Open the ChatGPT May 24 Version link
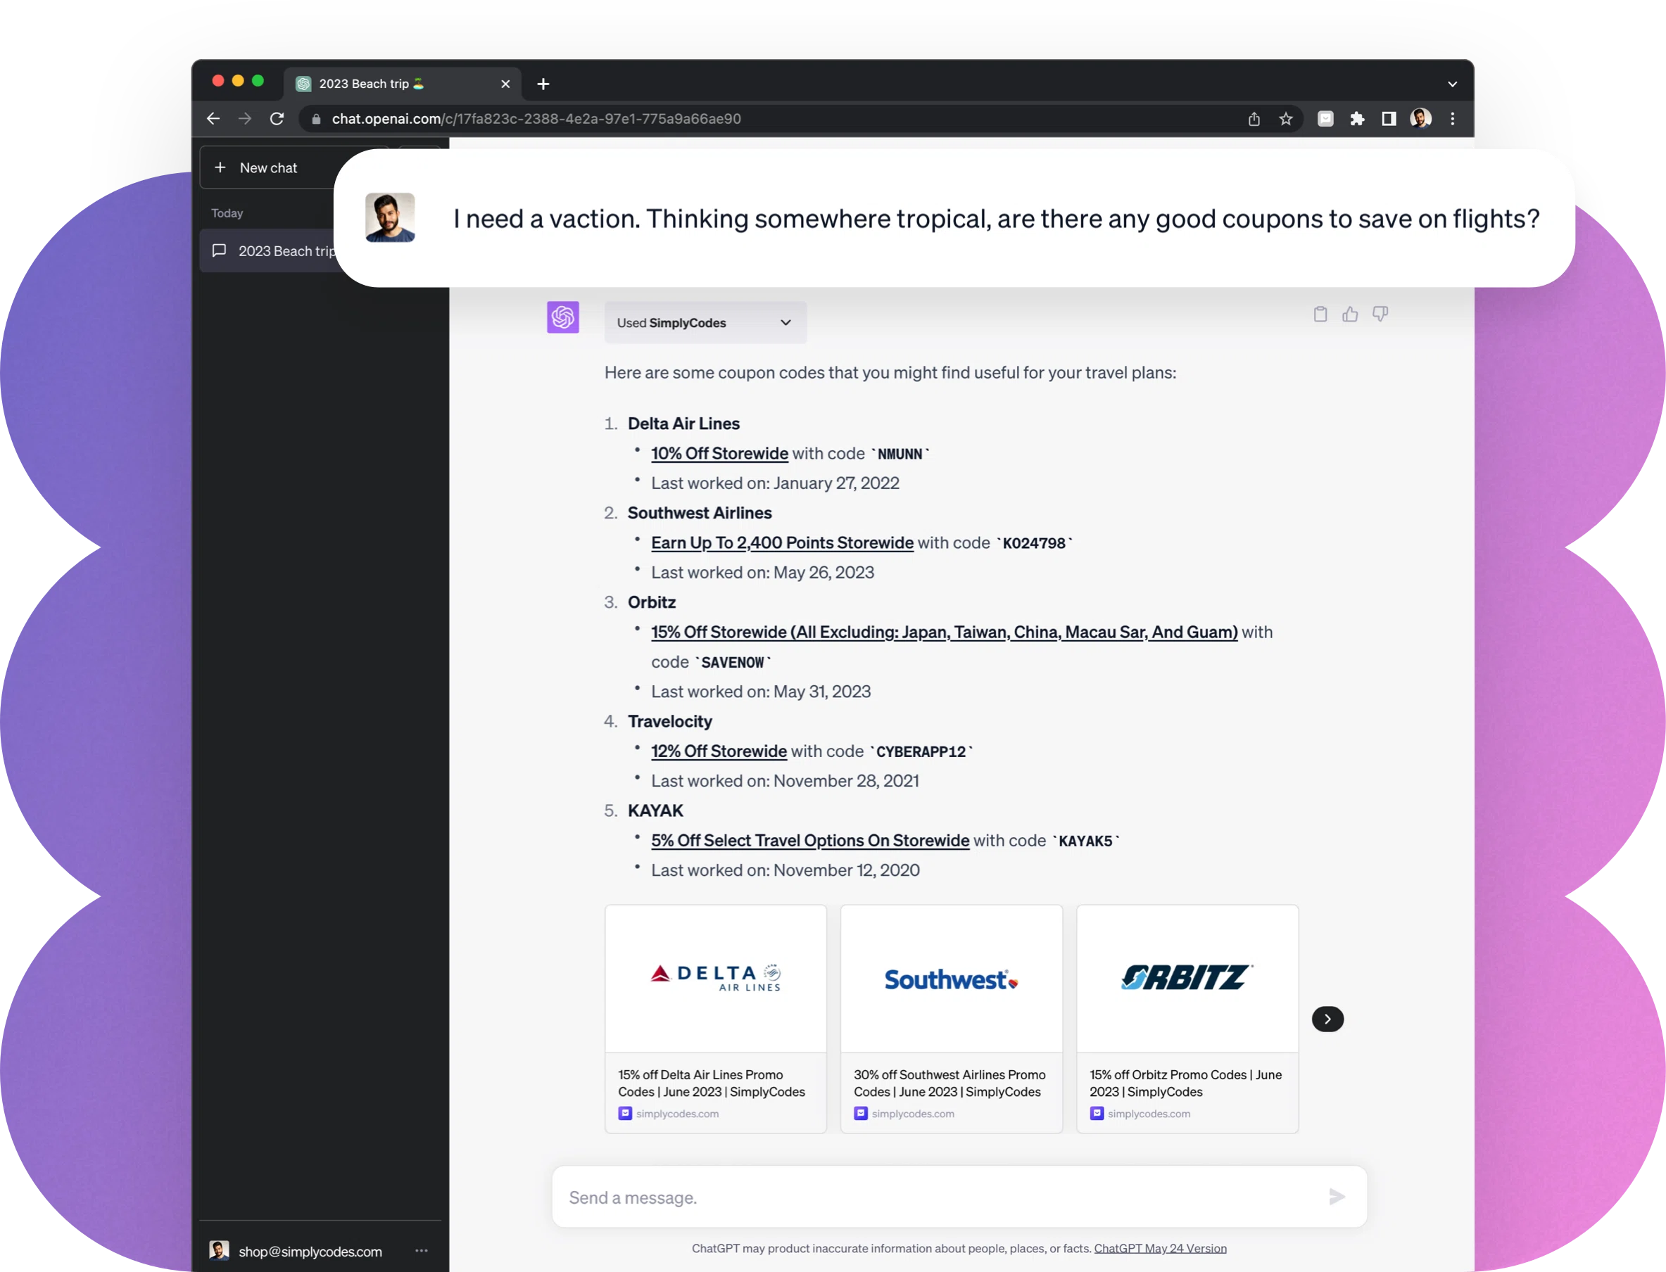This screenshot has width=1666, height=1272. [x=1160, y=1249]
